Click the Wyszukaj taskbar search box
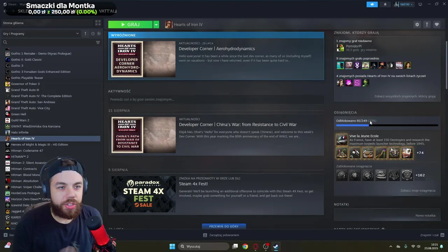 (x=203, y=246)
